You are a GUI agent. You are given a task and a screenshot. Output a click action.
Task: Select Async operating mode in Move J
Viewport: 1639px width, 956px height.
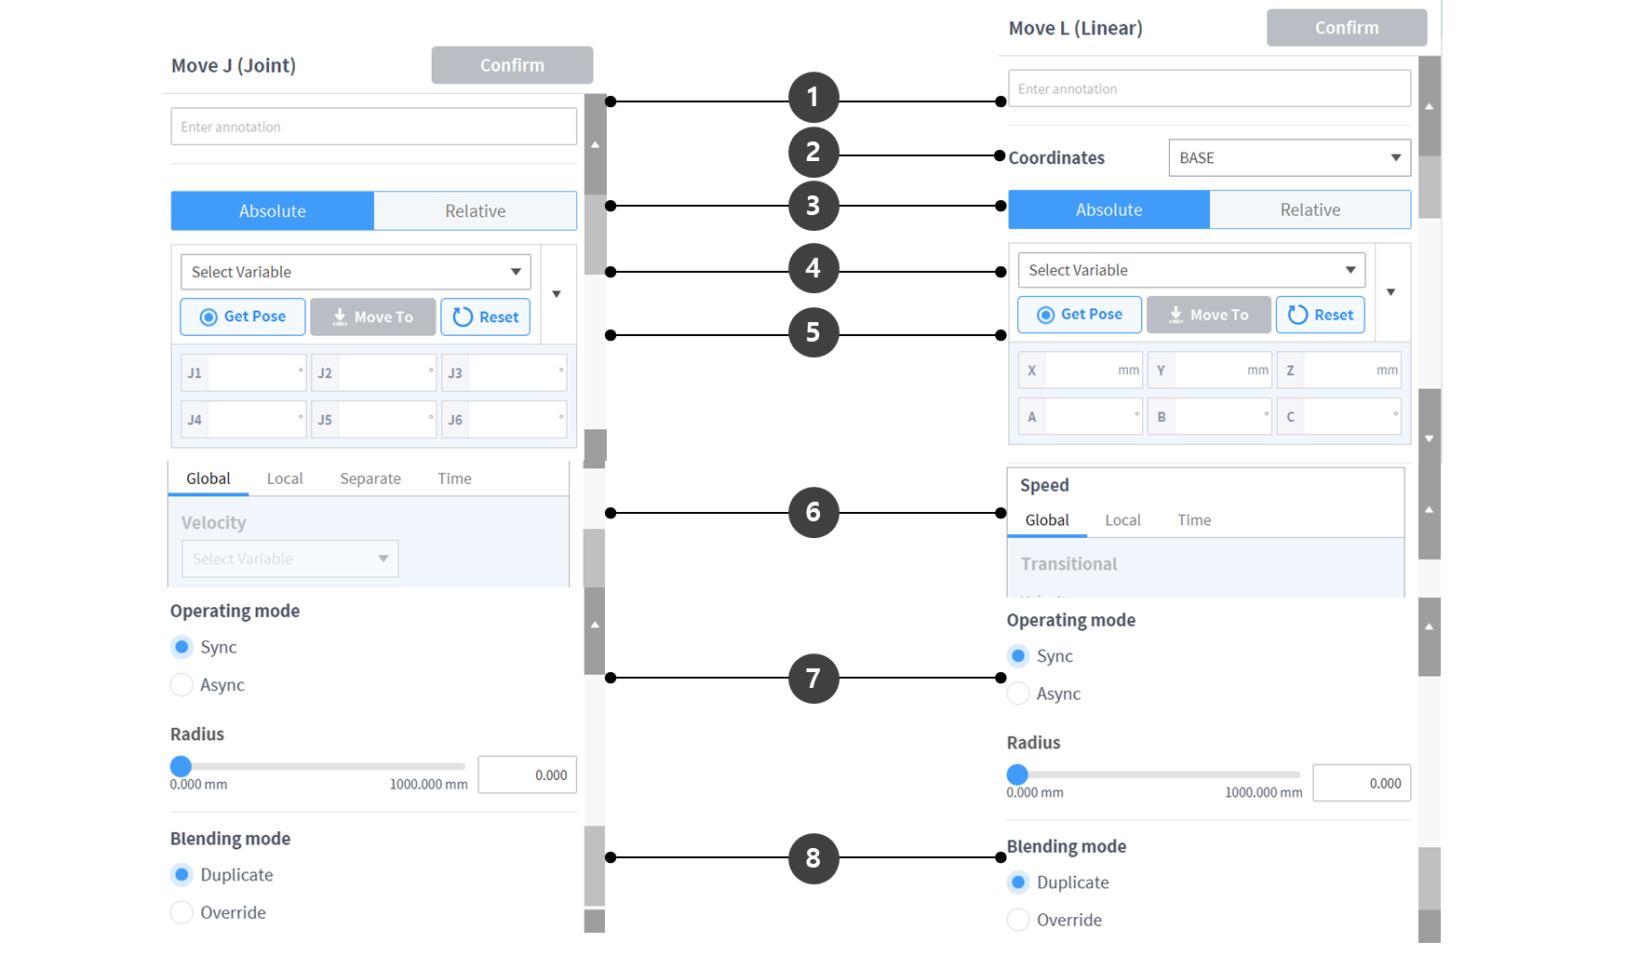point(182,685)
